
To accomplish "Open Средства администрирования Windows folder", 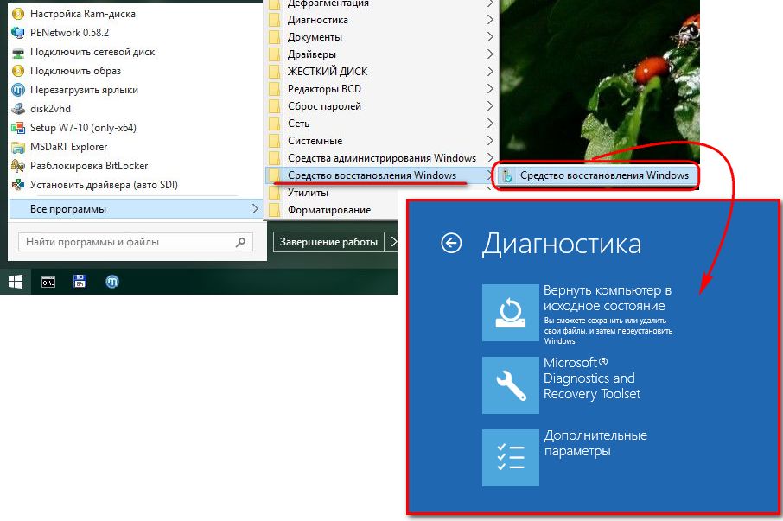I will tap(381, 158).
